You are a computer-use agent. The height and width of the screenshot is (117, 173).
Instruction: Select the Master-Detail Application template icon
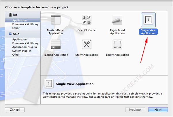click(56, 20)
